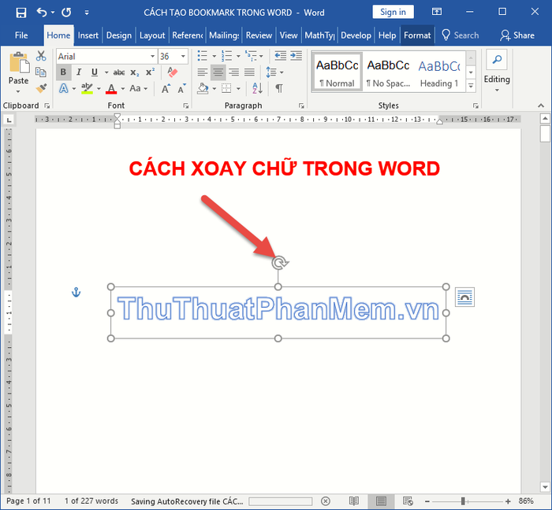Screen dimensions: 552x510
Task: Click the Clear All Formatting eraser icon
Action: click(x=173, y=72)
